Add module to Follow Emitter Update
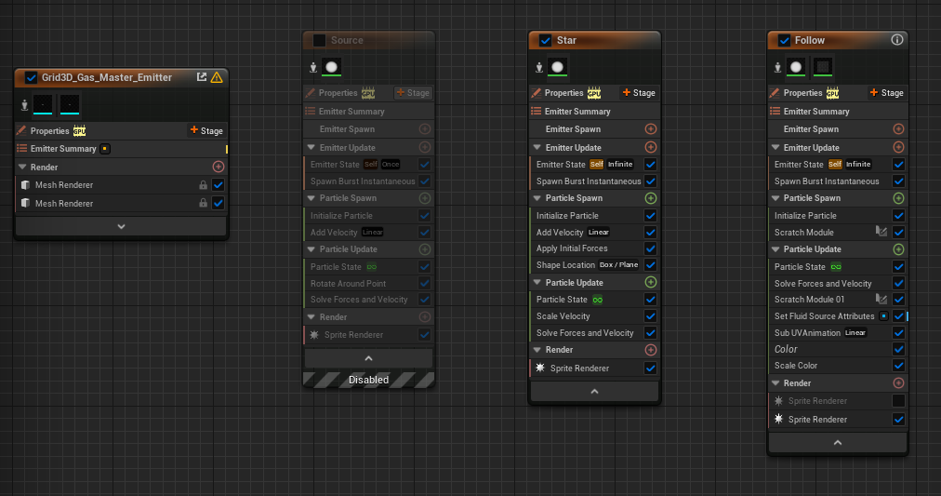Screen dimensions: 941x496 pos(898,147)
